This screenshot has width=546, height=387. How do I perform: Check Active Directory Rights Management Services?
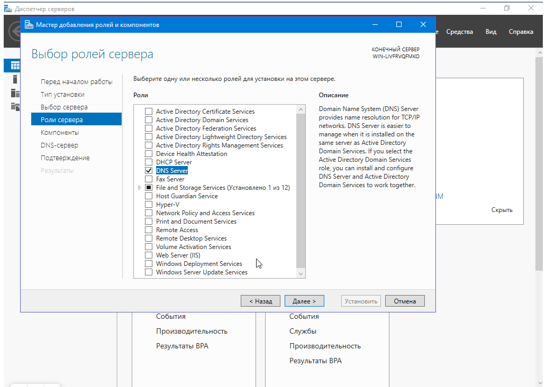pyautogui.click(x=149, y=145)
